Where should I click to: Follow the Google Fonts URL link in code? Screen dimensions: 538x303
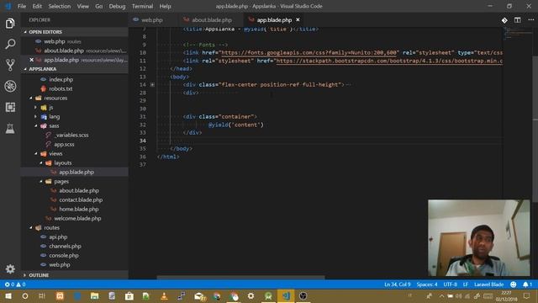309,52
